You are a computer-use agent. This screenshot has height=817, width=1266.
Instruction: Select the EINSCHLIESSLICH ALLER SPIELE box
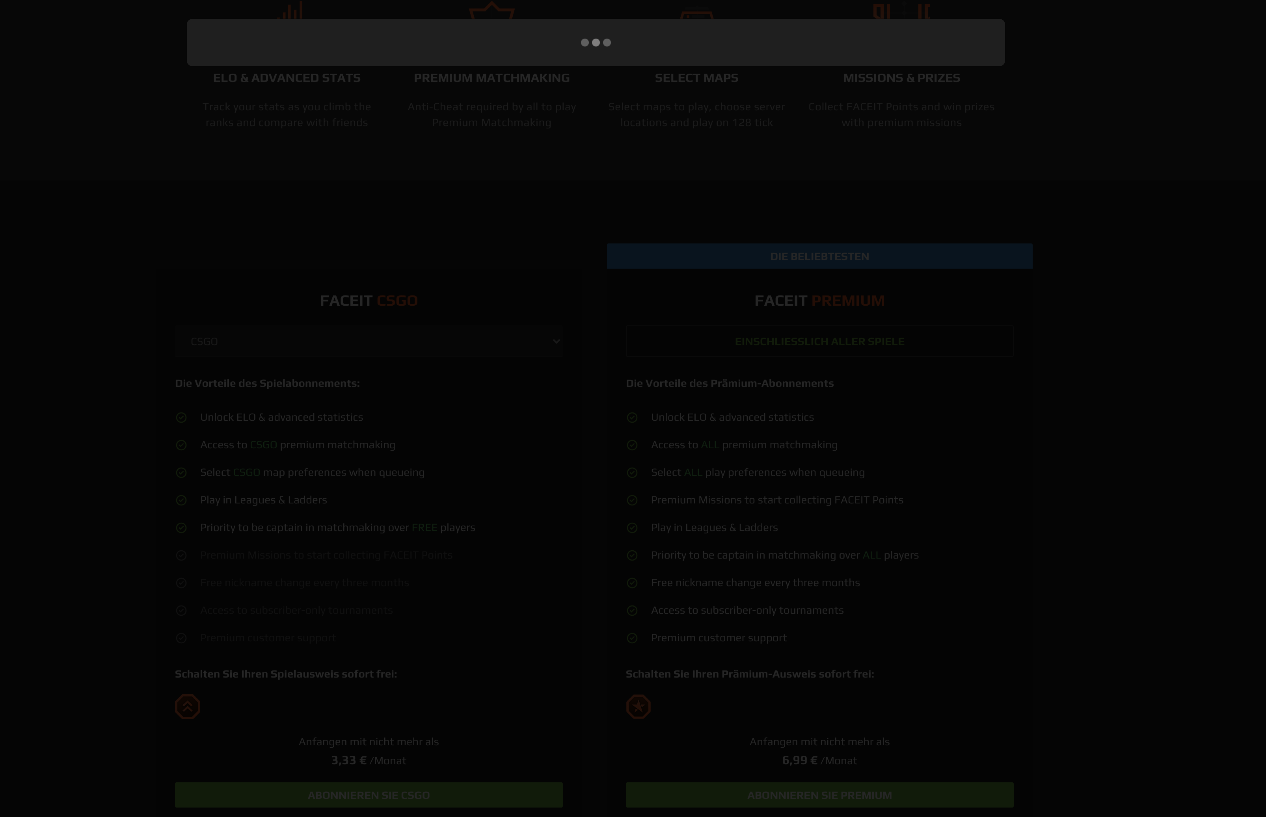pyautogui.click(x=819, y=341)
